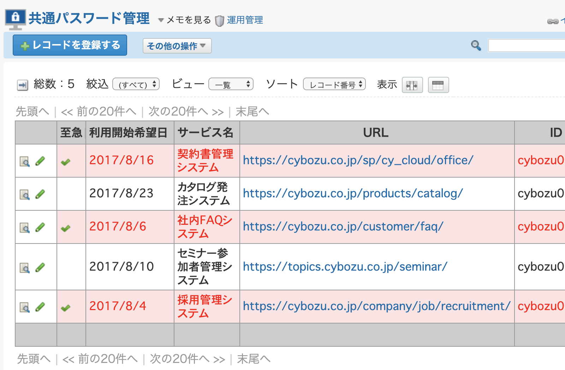Click urgent checkmark in 2017/8/6 row
The image size is (565, 370).
click(66, 228)
